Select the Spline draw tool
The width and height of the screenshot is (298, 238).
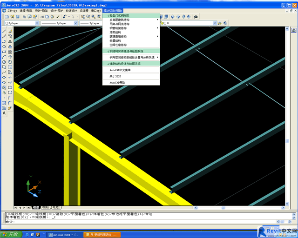4,73
